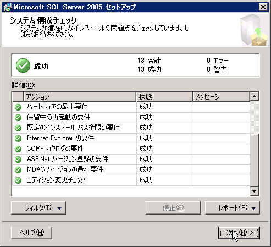The height and width of the screenshot is (247, 271).
Task: Click the scrollbar down arrow in details list
Action: [255, 191]
